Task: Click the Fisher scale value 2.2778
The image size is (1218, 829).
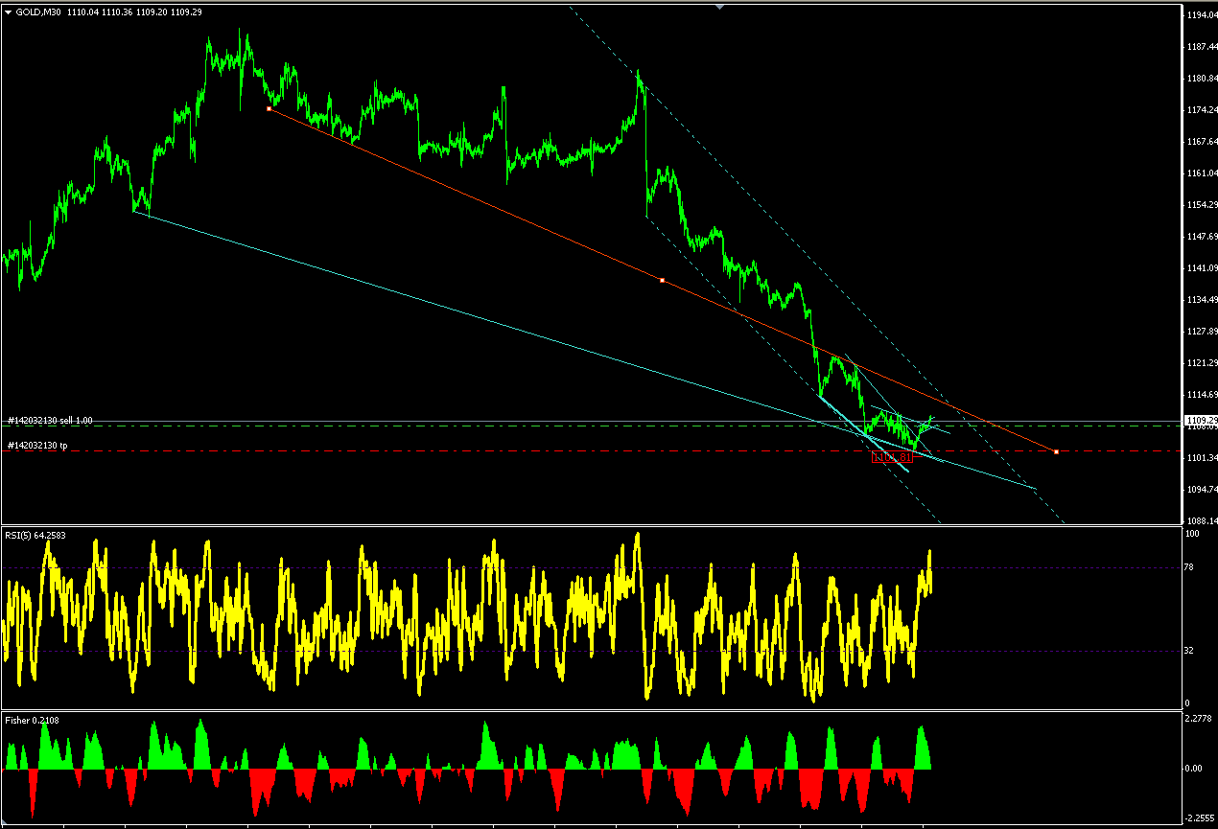Action: coord(1201,718)
